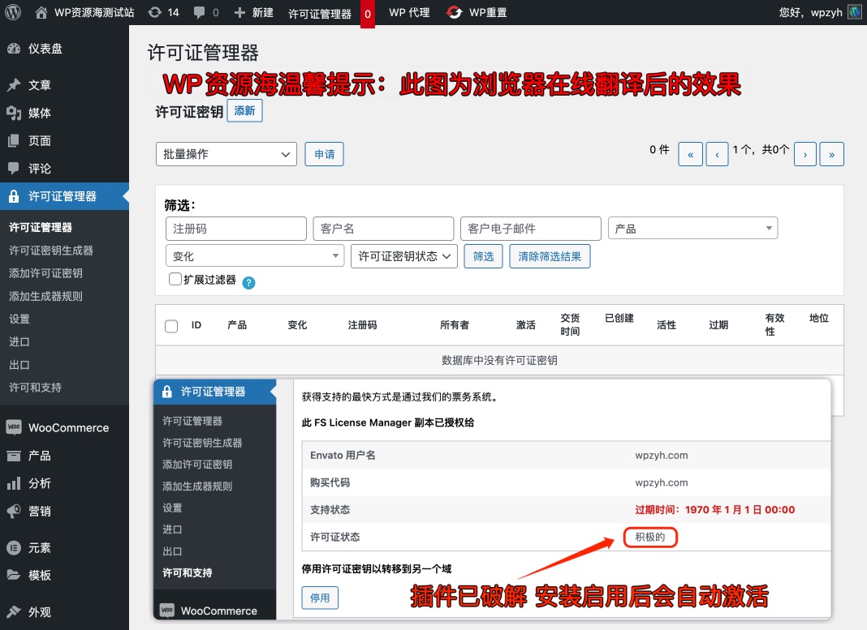Click the 筛选 filter button
The width and height of the screenshot is (867, 630).
click(483, 256)
